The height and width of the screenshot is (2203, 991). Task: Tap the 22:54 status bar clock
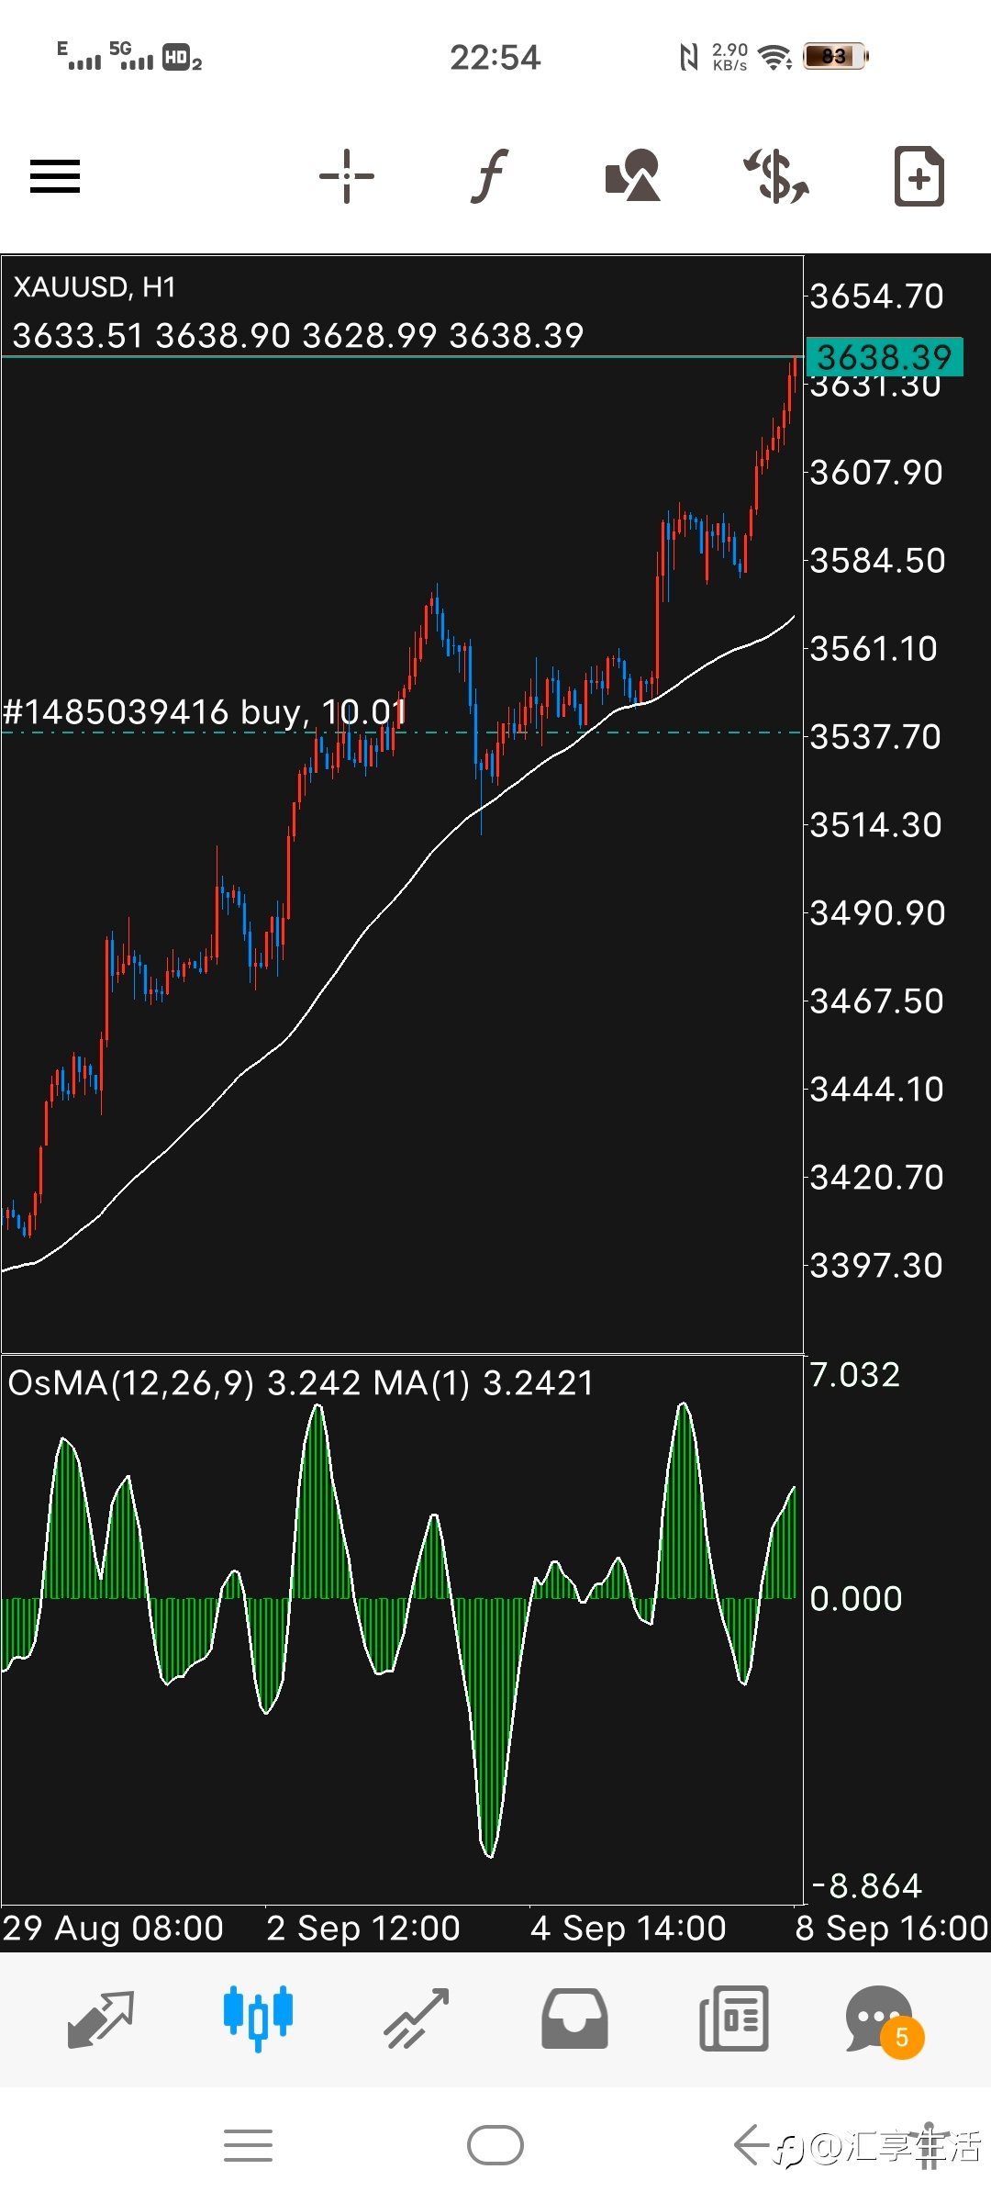(x=495, y=58)
